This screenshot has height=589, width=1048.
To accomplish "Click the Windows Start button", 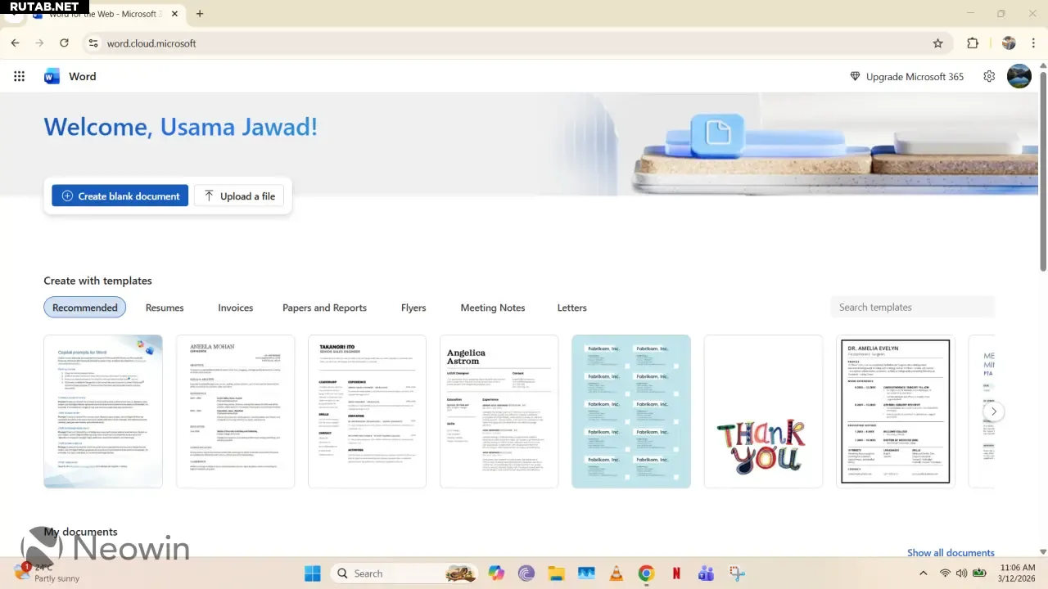I will [x=313, y=573].
